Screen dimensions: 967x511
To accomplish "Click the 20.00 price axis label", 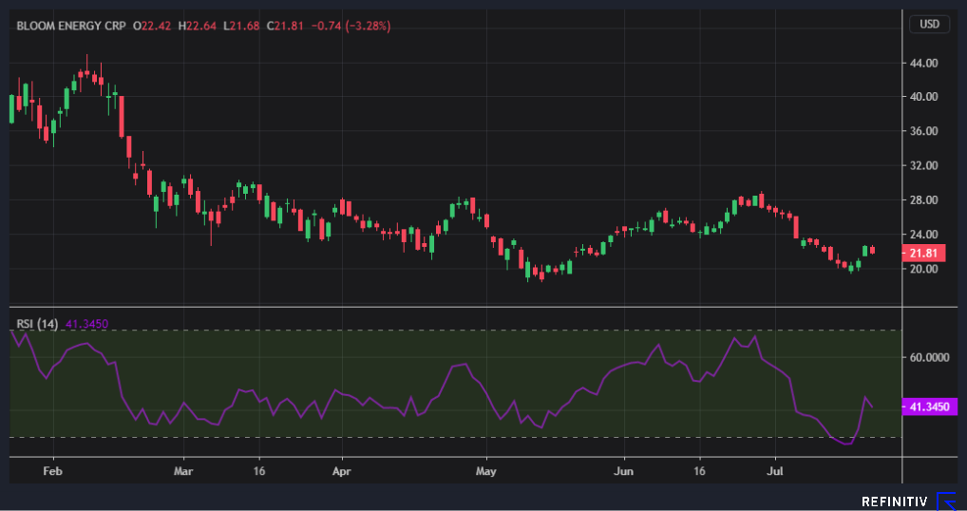I will 925,269.
